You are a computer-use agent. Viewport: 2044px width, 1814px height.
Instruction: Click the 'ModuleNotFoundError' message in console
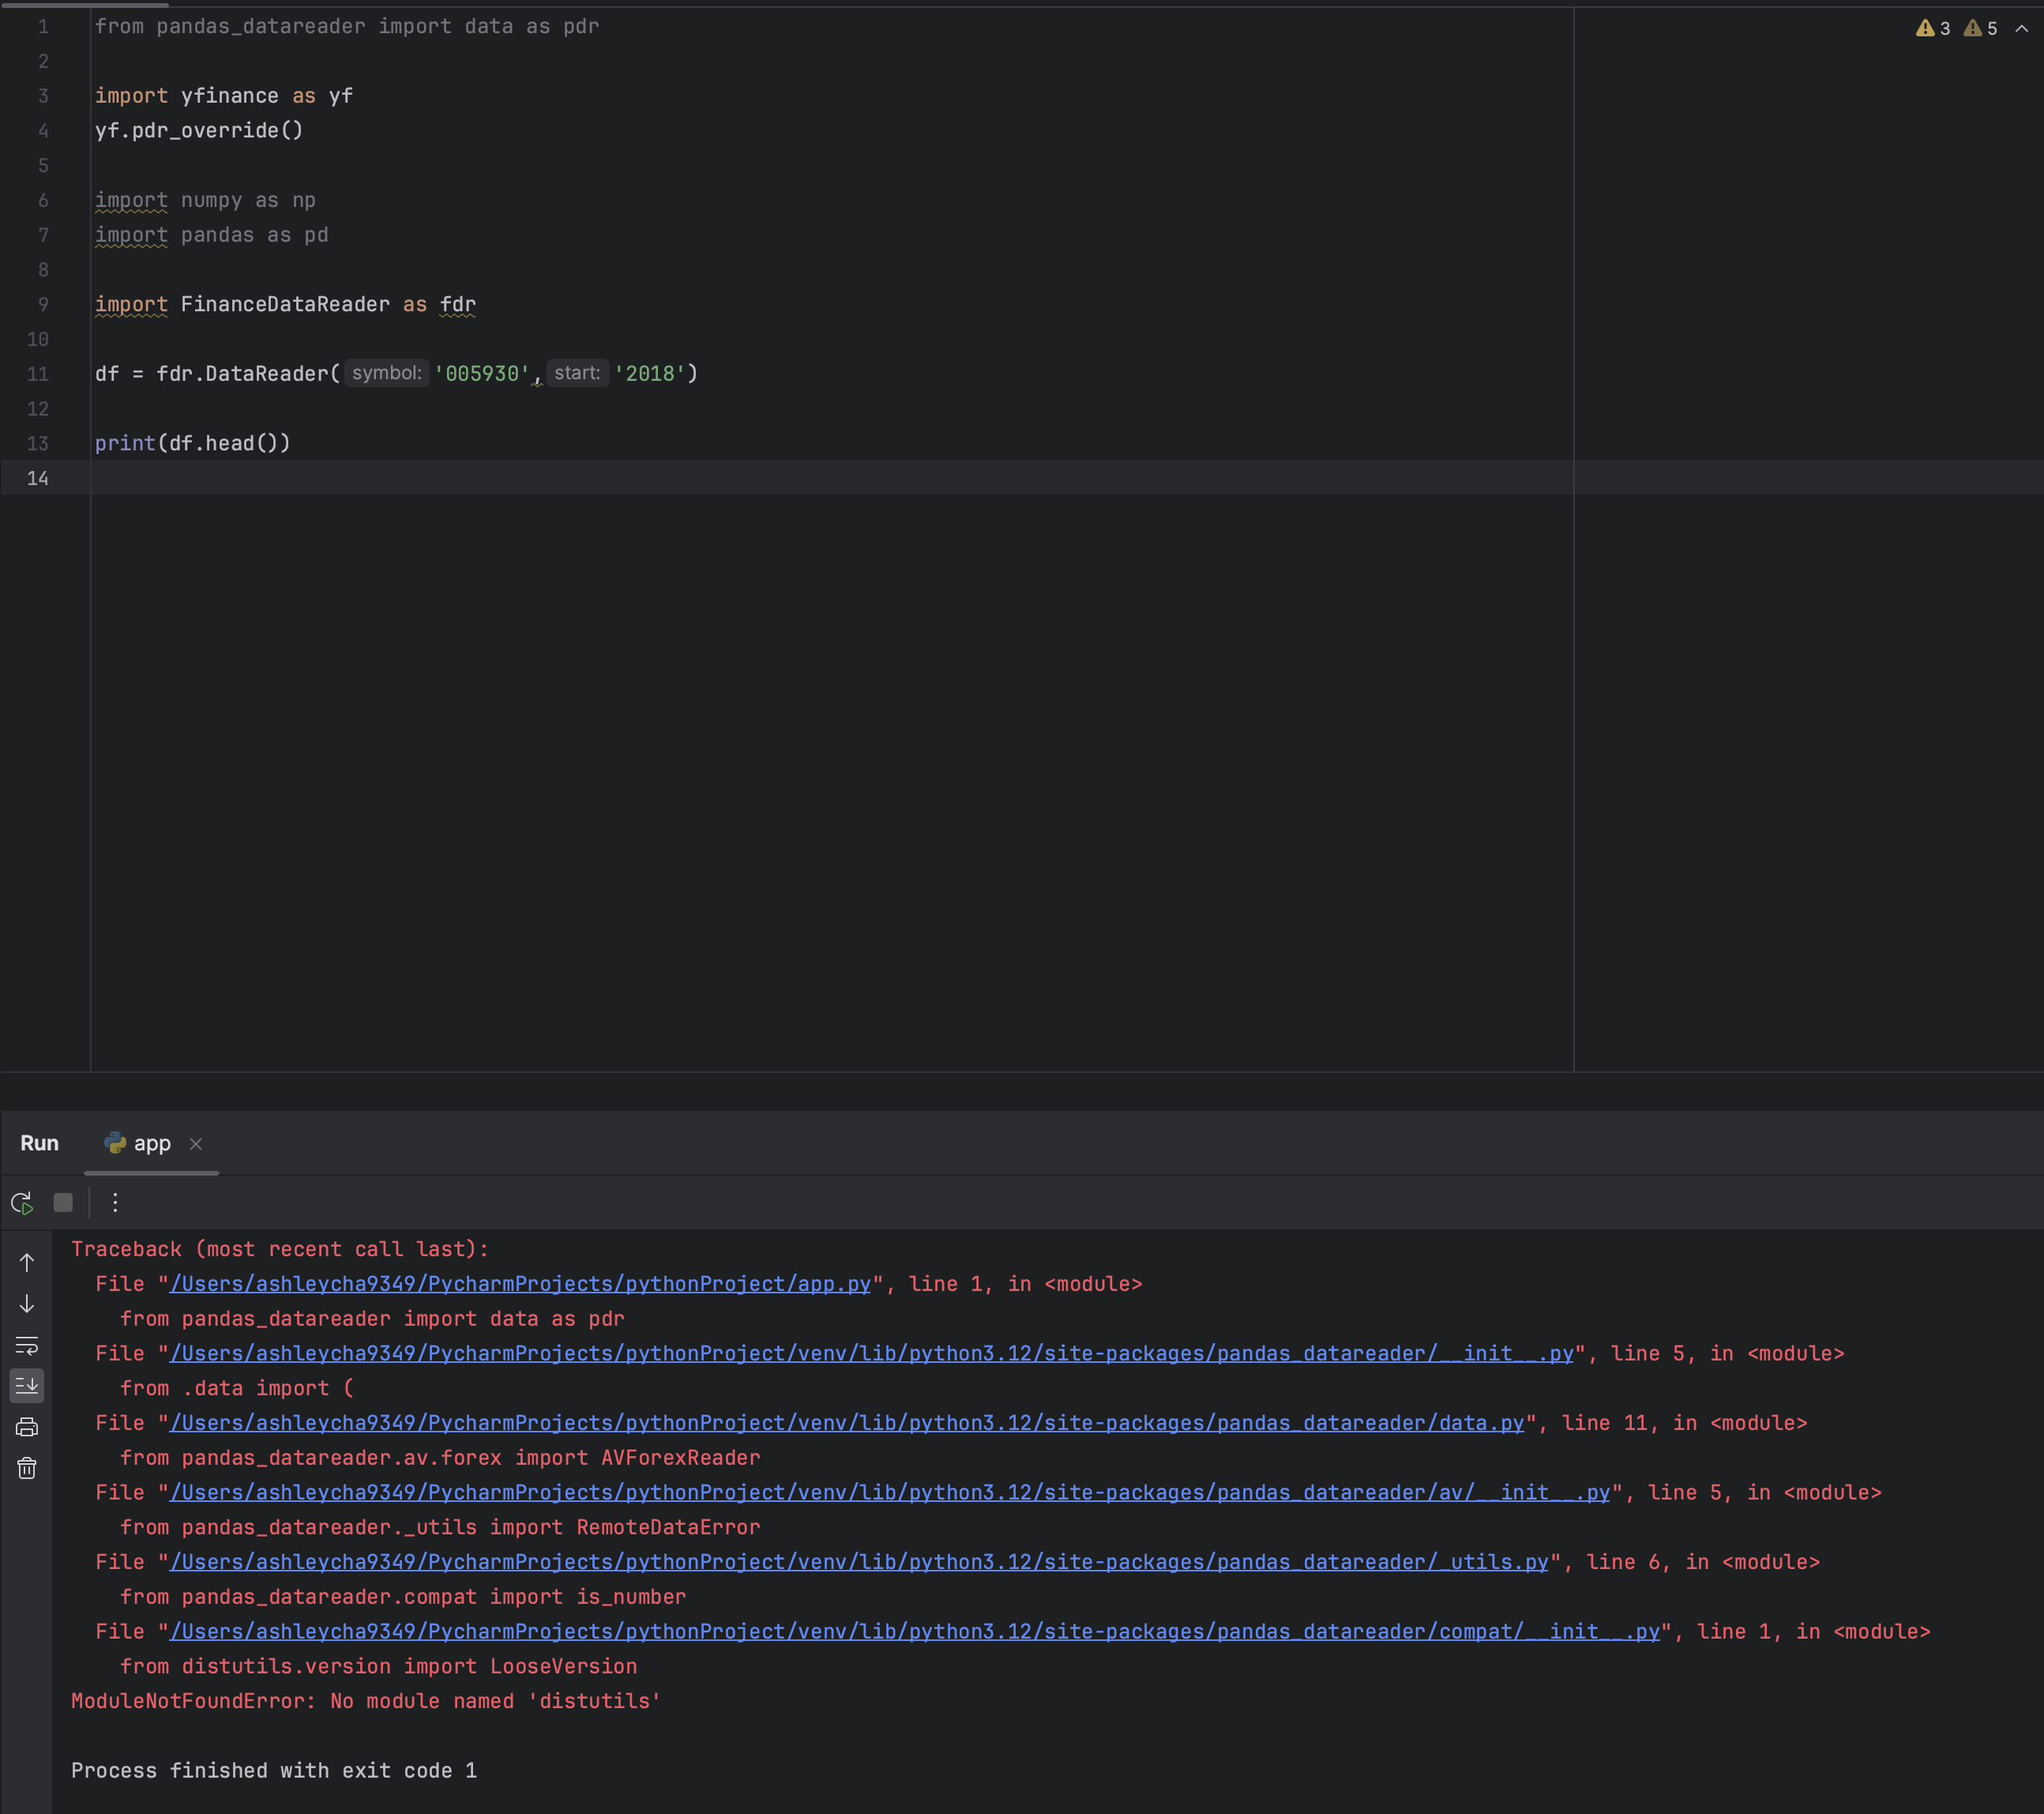(x=366, y=1701)
